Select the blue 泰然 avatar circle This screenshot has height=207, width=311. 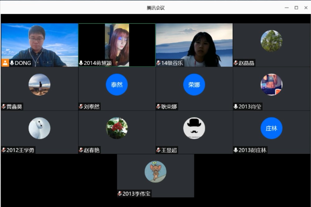[117, 85]
